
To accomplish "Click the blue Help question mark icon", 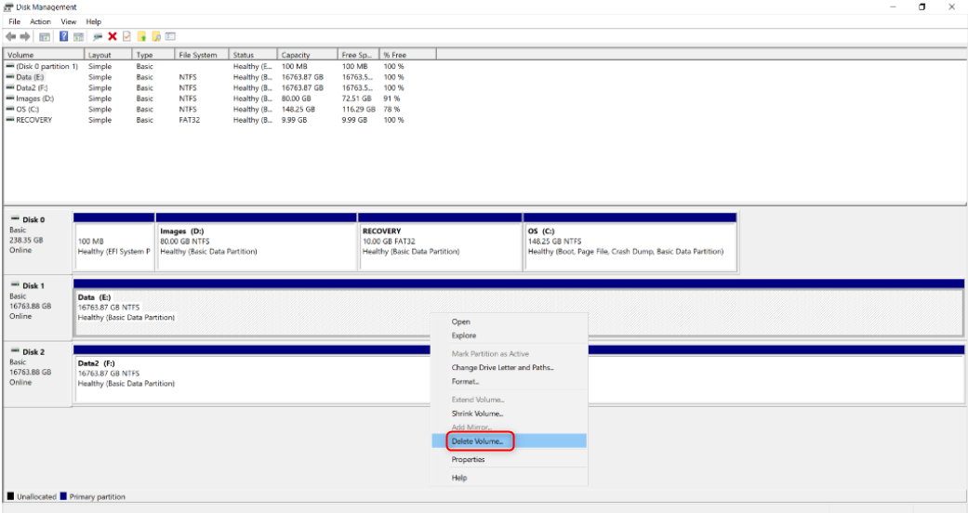I will [64, 36].
